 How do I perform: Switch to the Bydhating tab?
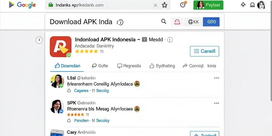(162, 66)
